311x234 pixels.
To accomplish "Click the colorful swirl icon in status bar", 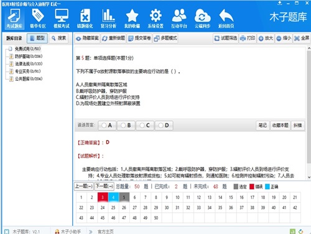I will [301, 232].
